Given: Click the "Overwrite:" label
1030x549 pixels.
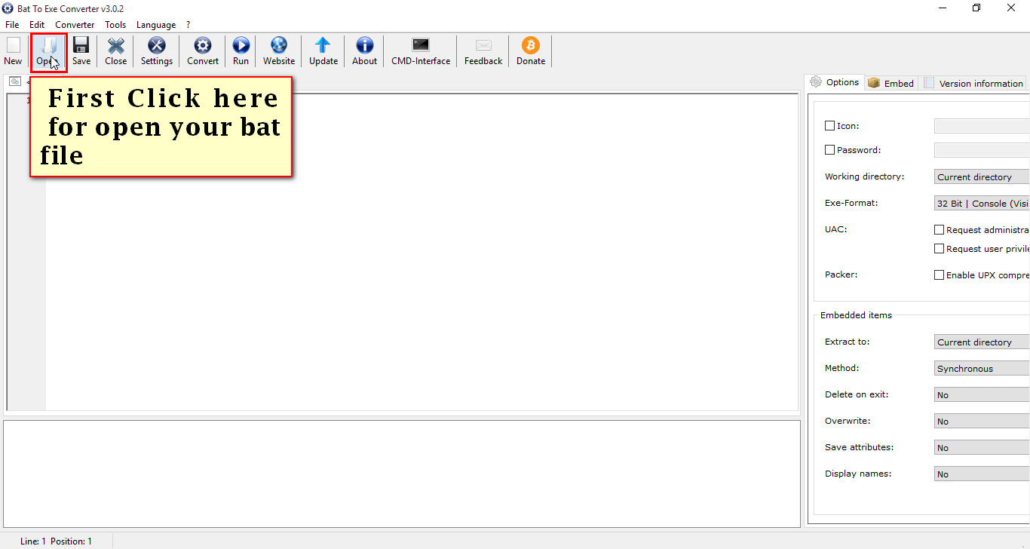Looking at the screenshot, I should click(849, 421).
